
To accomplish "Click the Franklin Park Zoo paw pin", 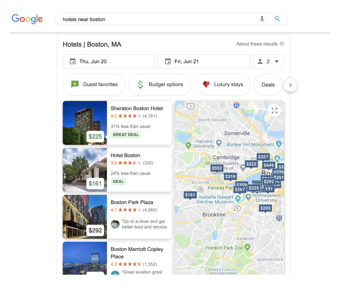I will point(248,247).
